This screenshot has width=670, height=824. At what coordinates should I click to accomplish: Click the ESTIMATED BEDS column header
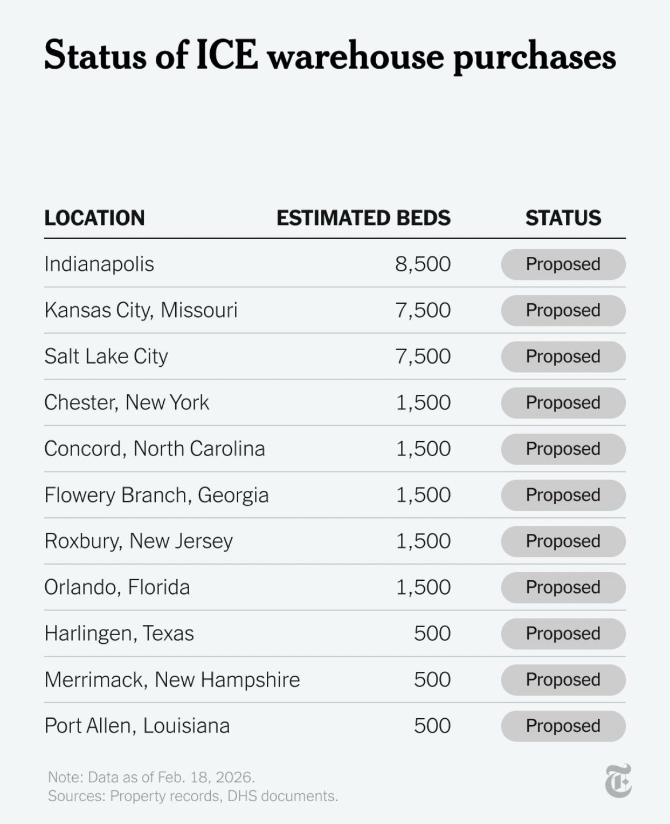(x=363, y=218)
